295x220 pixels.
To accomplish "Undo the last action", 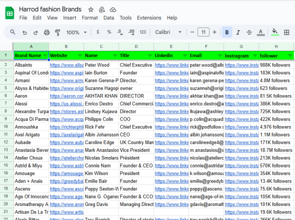I will click(x=24, y=32).
